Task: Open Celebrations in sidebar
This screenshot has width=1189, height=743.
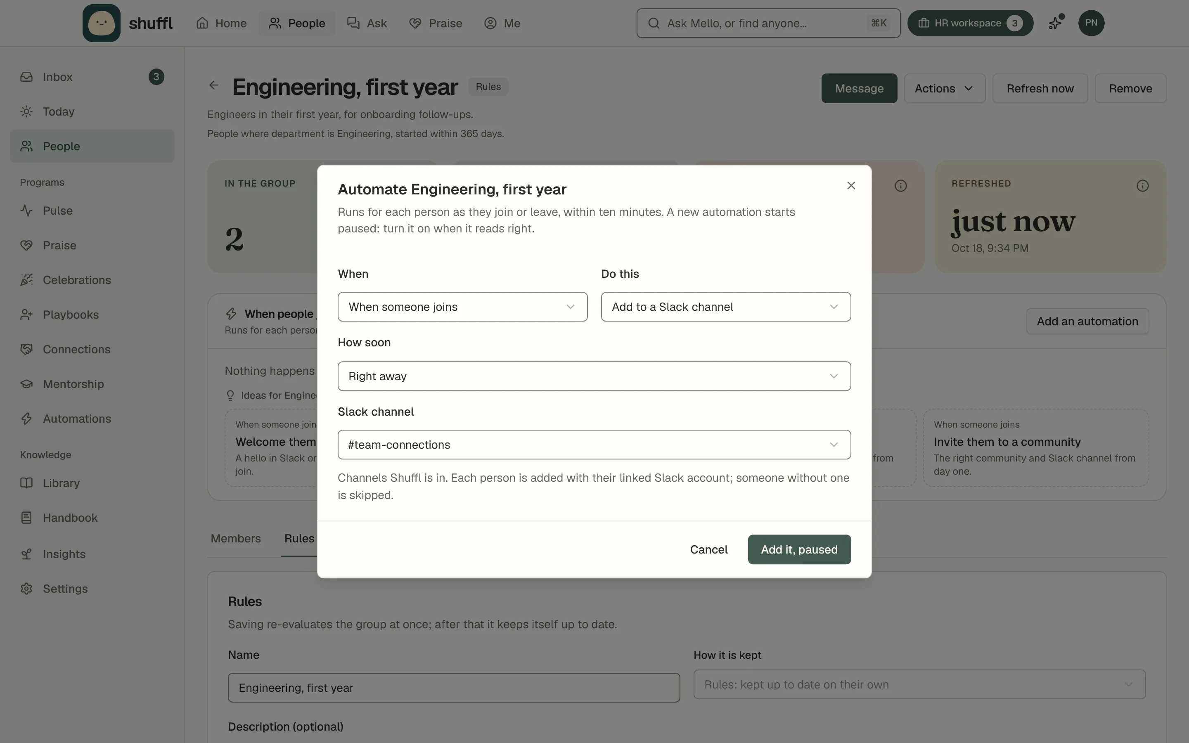Action: tap(92, 279)
